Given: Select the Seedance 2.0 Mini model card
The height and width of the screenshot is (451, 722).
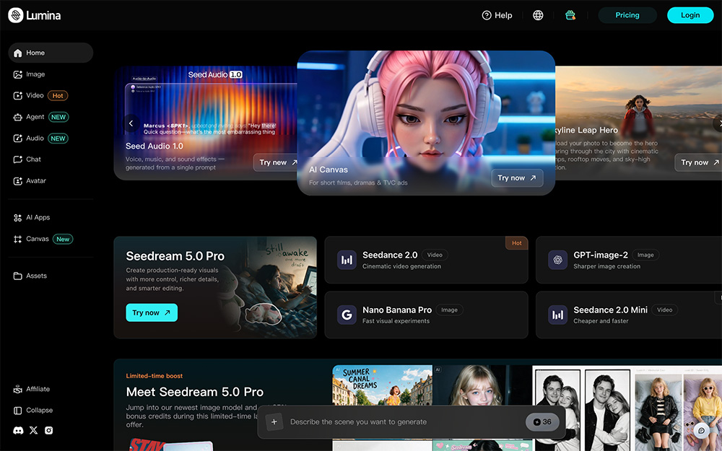Looking at the screenshot, I should (x=629, y=315).
